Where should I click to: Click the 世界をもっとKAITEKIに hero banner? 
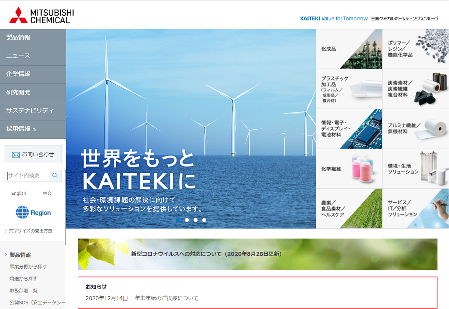click(x=191, y=128)
